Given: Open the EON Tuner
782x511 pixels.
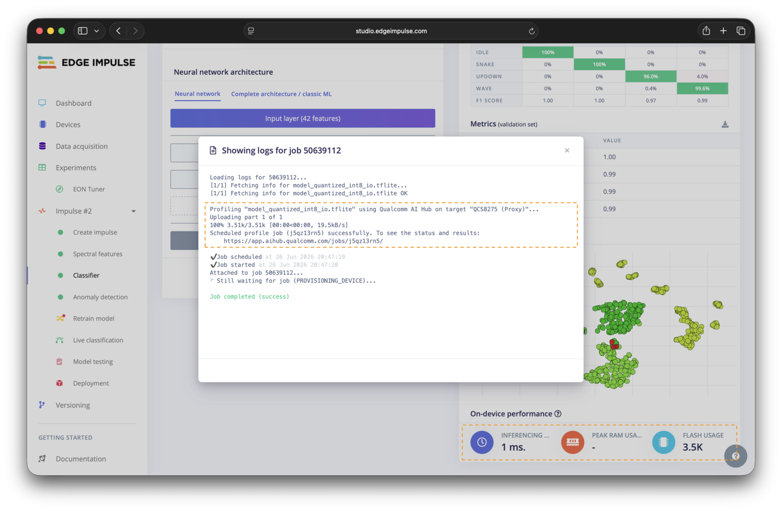Looking at the screenshot, I should 89,189.
